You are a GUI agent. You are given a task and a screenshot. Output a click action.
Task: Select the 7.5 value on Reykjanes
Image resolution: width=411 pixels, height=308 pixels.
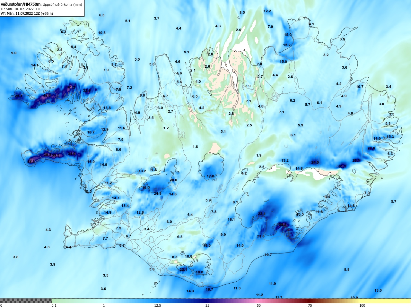pos(118,228)
